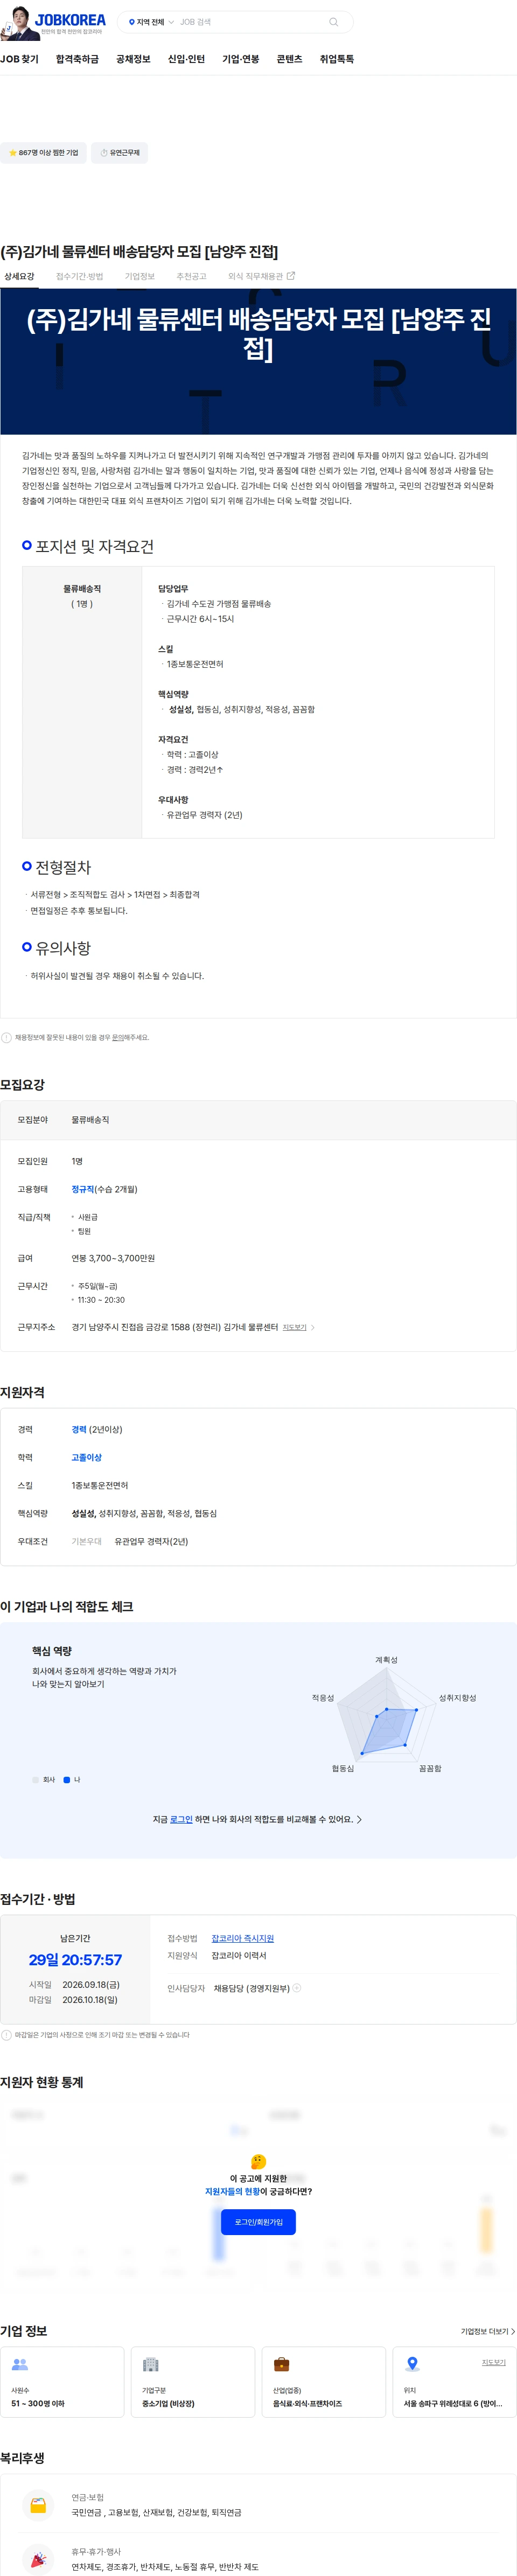Open the 기업·연봉 menu
The height and width of the screenshot is (2576, 517).
241,59
